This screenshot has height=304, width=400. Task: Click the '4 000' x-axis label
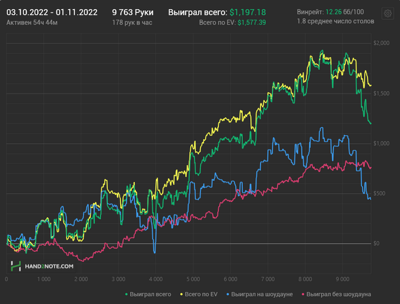[155, 279]
